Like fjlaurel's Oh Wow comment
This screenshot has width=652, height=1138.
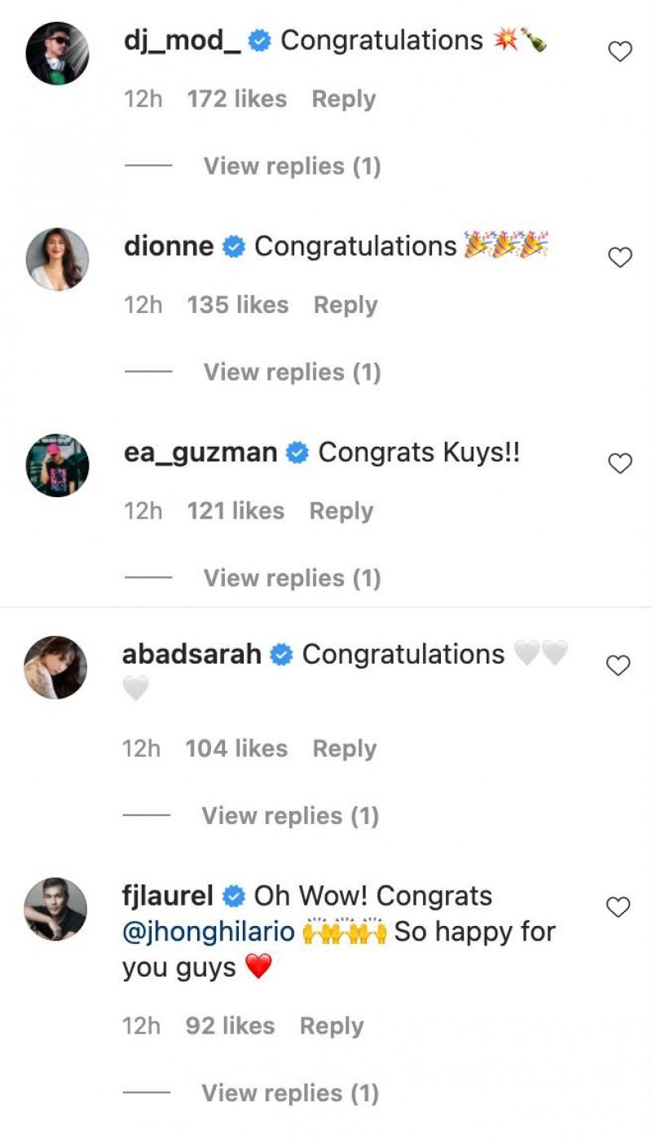619,906
